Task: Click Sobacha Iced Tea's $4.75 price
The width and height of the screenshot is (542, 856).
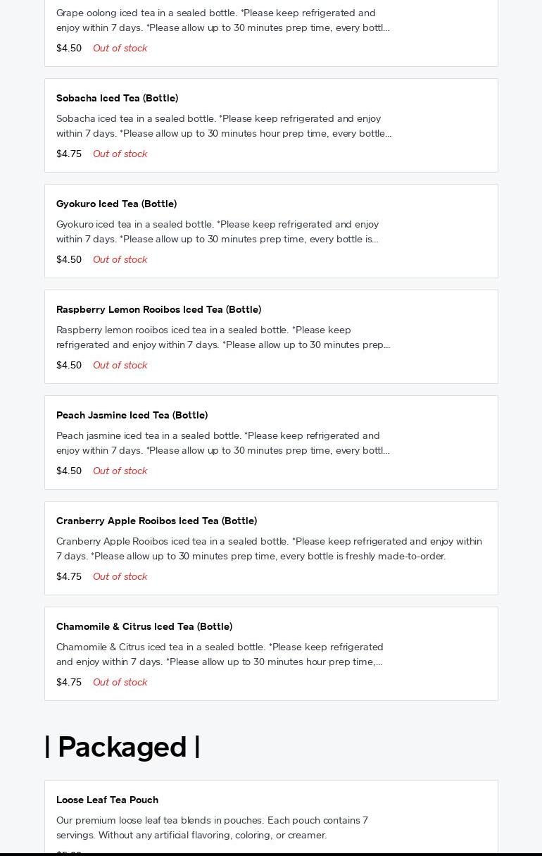Action: click(69, 154)
